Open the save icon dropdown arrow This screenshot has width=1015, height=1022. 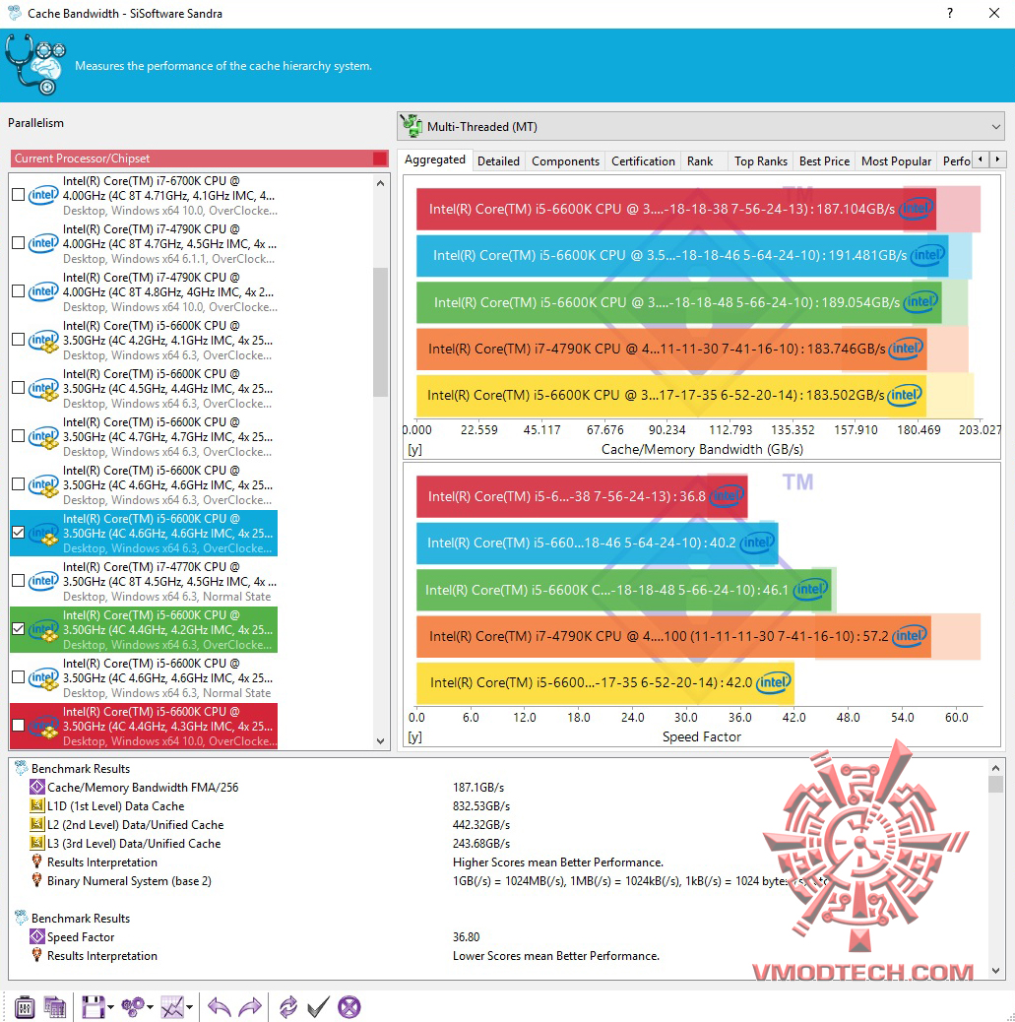[110, 1007]
